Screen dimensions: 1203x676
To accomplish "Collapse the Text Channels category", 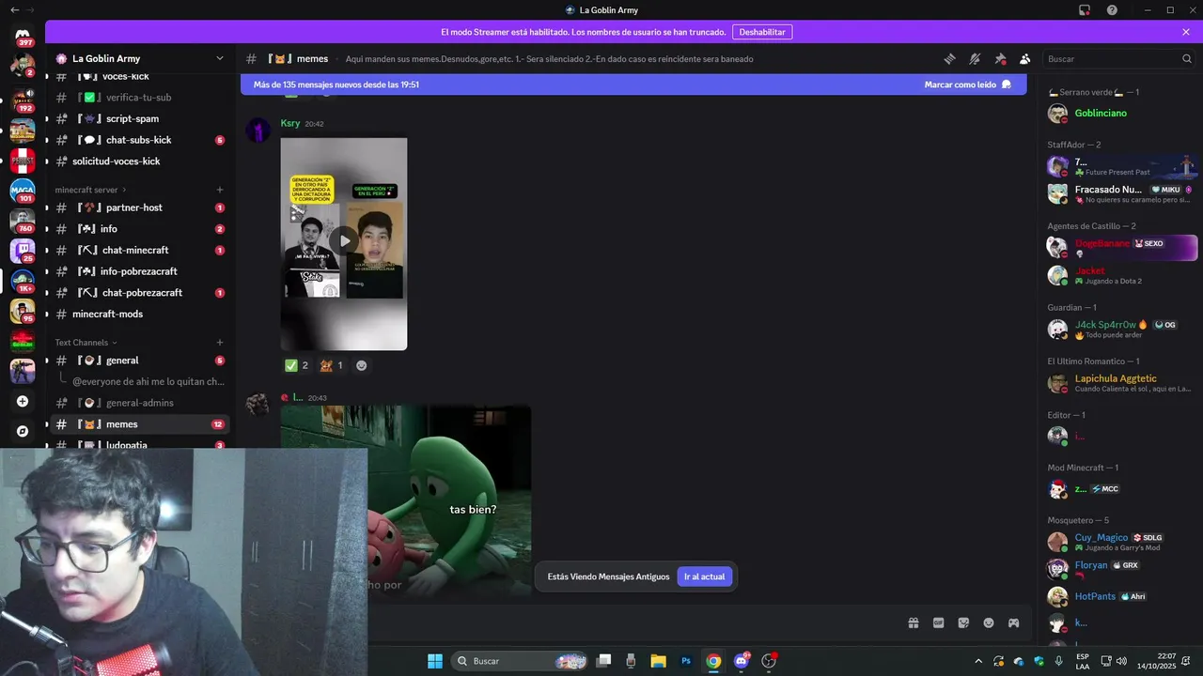I will tap(86, 343).
